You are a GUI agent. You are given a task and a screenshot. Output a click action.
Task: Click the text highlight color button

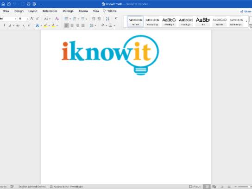(x=45, y=25)
